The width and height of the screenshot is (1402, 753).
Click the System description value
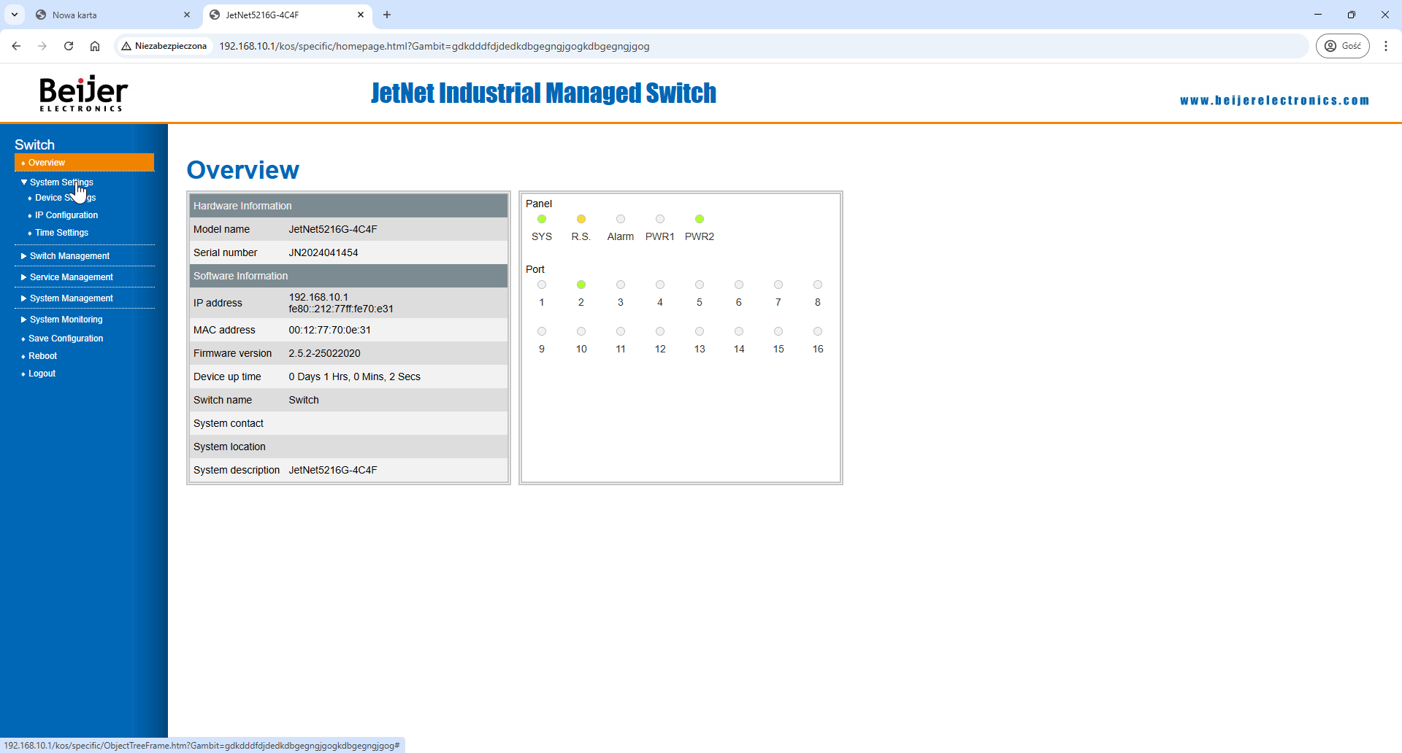tap(333, 470)
